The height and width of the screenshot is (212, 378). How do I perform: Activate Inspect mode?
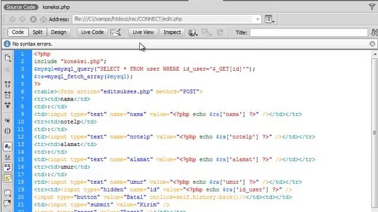pos(172,32)
